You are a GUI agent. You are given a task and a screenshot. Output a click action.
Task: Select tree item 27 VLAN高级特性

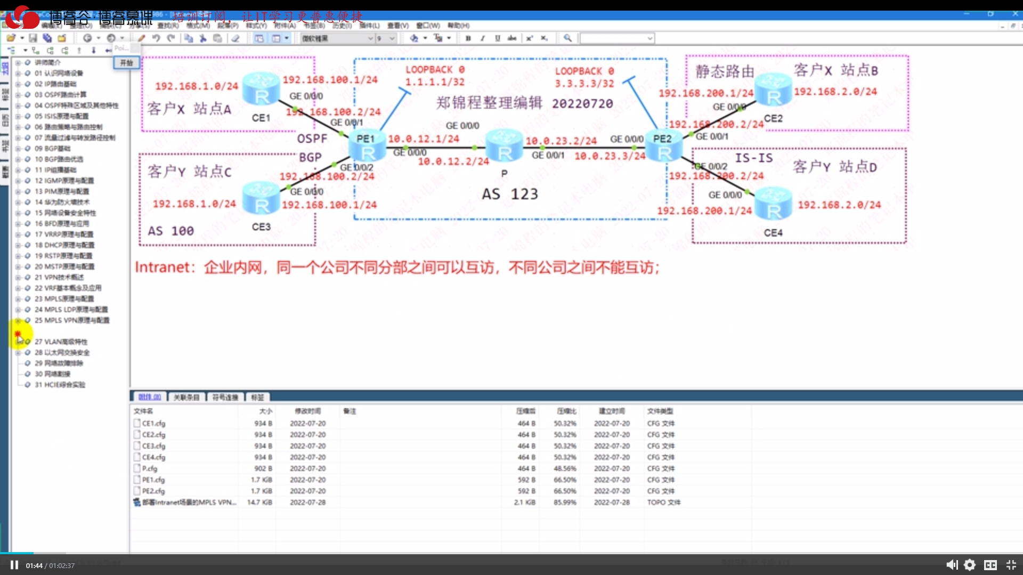pos(61,342)
